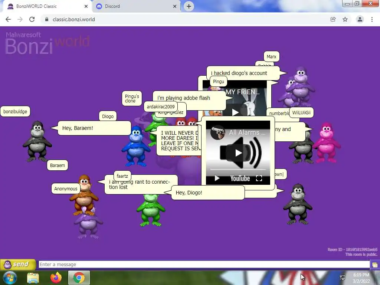
Task: Click the yellow icon beside message field
Action: [375, 264]
